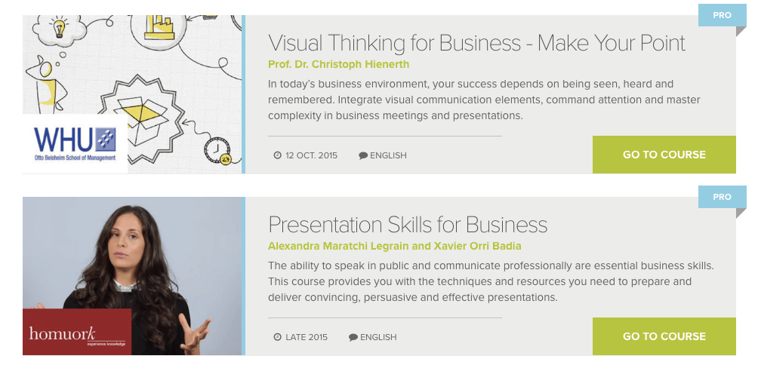Click the speech bubble icon on Visual Thinking course
758x365 pixels.
pos(363,155)
